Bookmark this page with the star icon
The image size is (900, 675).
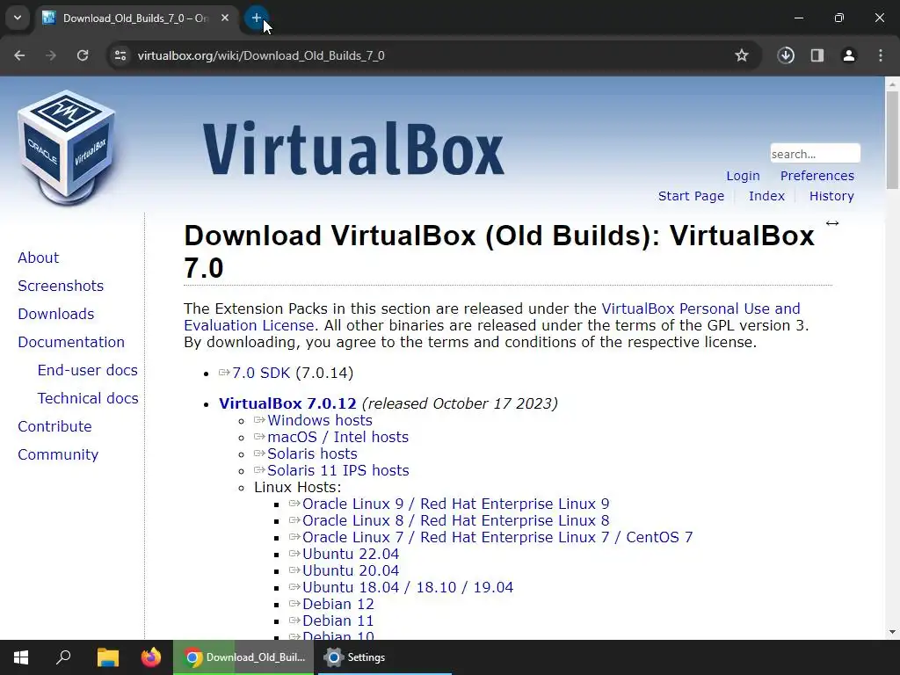[x=742, y=55]
